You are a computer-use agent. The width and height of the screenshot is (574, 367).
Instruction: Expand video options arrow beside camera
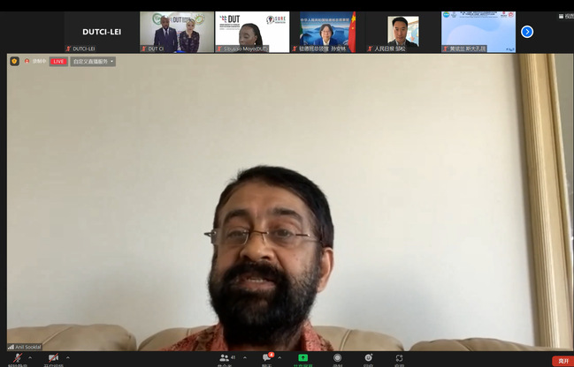(68, 357)
